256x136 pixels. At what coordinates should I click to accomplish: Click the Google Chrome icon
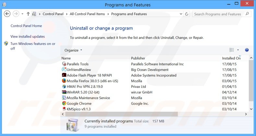tap(64, 103)
